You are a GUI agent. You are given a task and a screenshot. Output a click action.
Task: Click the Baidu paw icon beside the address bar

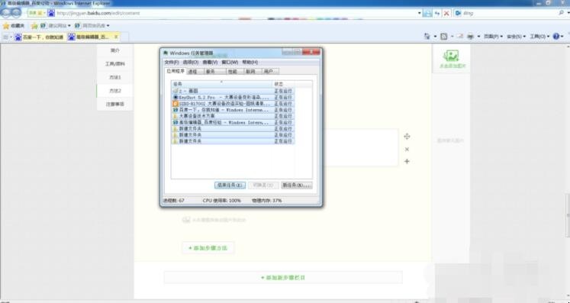(51, 13)
